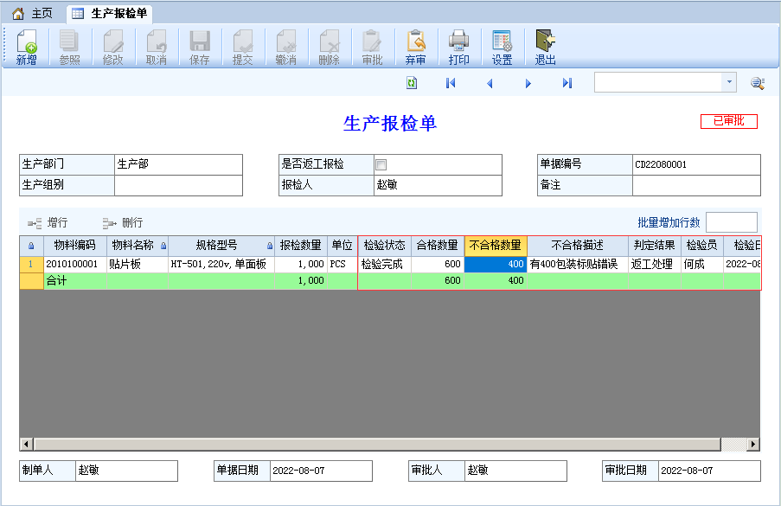Click the 检验员 column header

click(701, 246)
